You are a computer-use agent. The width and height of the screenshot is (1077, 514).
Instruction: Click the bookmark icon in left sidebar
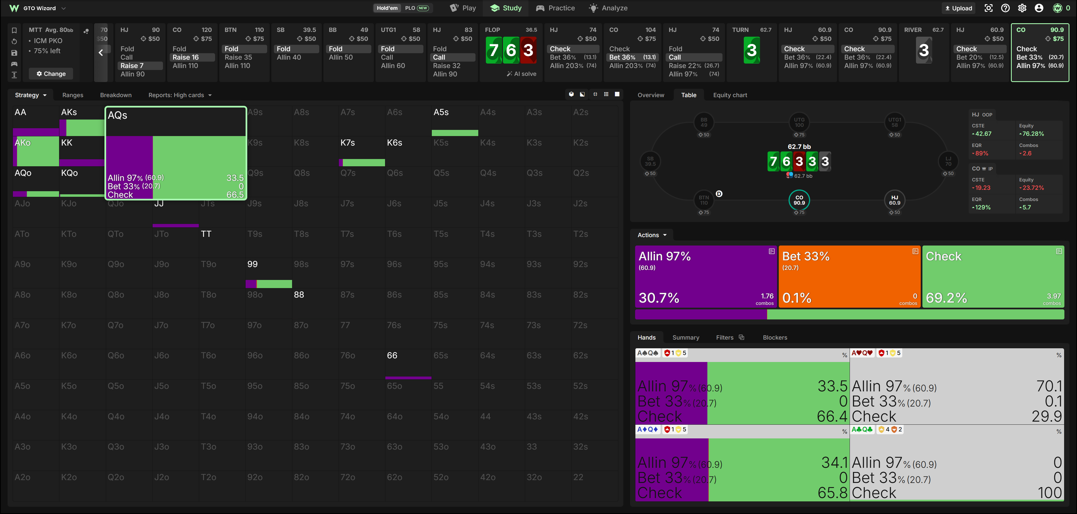click(14, 31)
